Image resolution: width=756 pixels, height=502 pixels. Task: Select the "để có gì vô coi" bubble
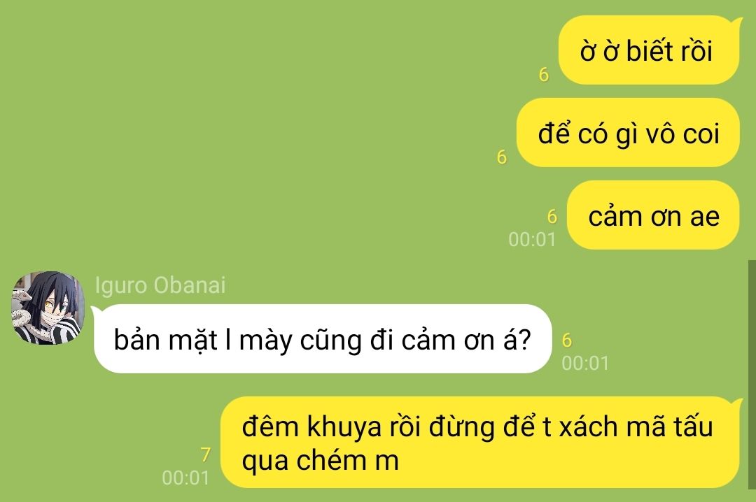(x=628, y=133)
